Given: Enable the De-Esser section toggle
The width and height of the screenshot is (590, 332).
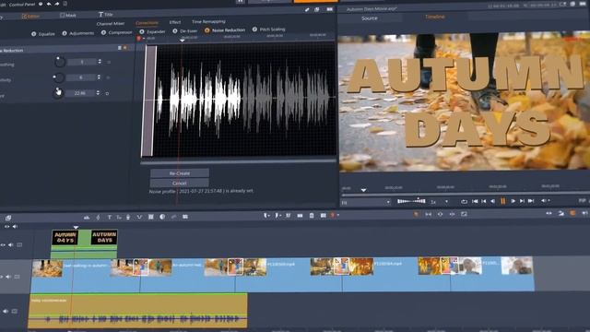Looking at the screenshot, I should tap(175, 31).
